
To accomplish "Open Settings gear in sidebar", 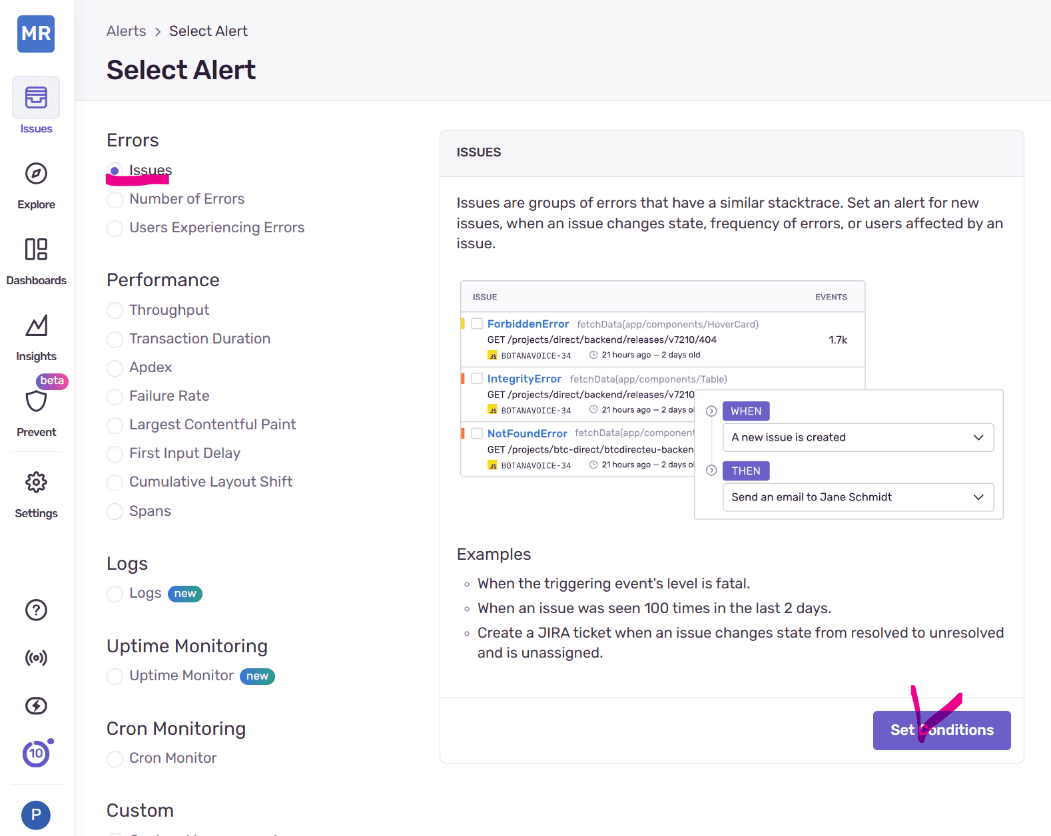I will coord(36,483).
